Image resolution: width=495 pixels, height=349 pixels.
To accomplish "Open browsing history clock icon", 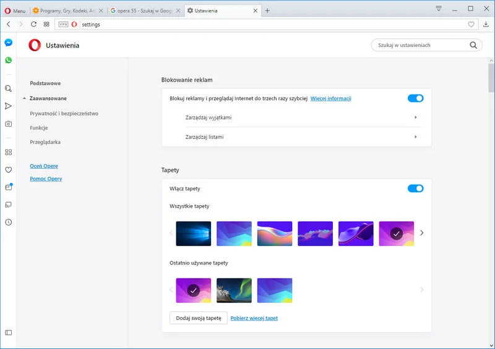I will click(x=8, y=222).
